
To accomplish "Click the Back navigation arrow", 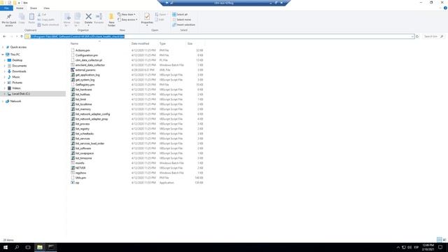I will click(x=4, y=36).
